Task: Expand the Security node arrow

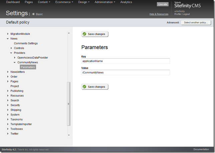Action: coord(8,105)
